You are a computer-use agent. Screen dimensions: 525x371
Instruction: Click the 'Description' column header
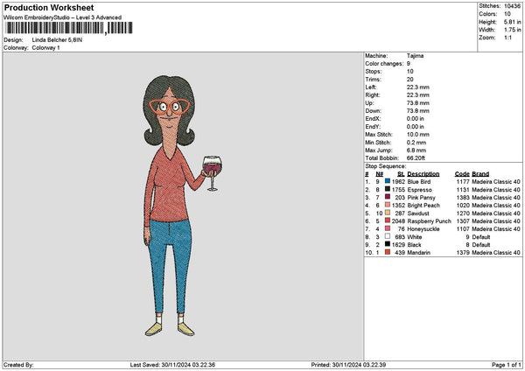click(x=423, y=174)
